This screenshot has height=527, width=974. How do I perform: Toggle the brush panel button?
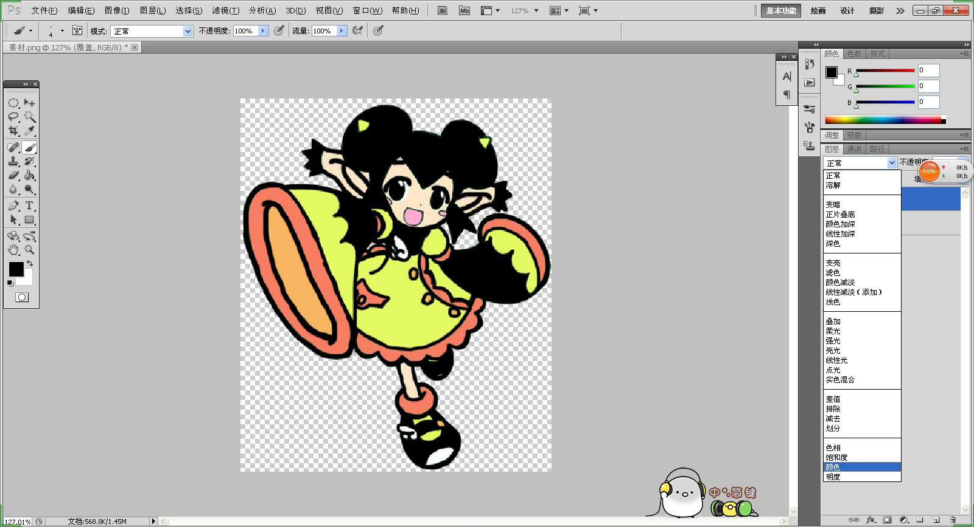click(77, 30)
